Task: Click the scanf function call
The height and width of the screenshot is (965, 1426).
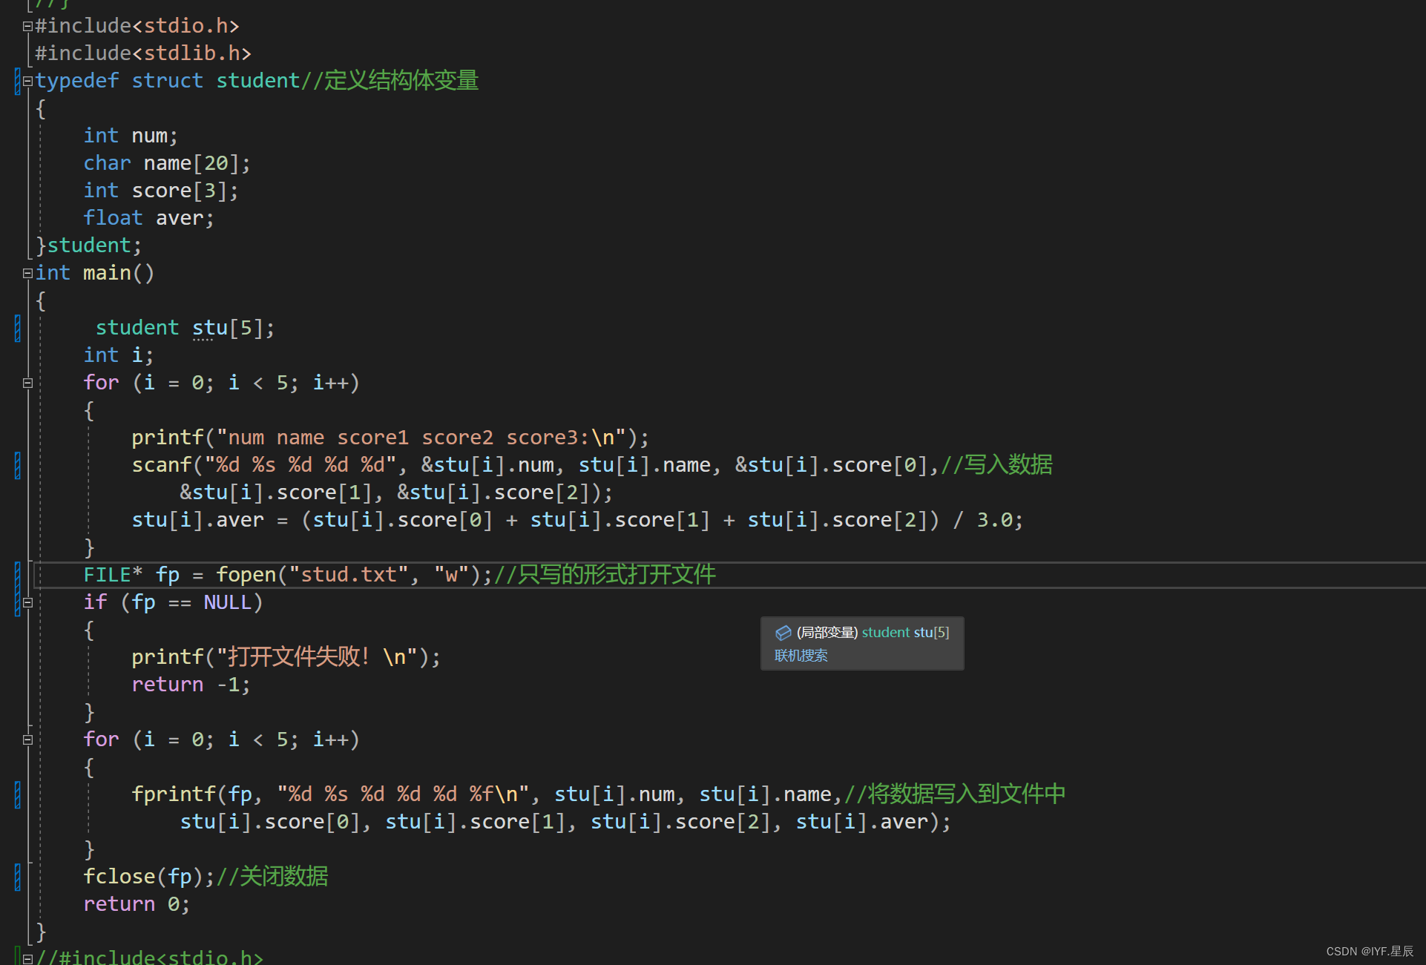Action: [x=161, y=465]
